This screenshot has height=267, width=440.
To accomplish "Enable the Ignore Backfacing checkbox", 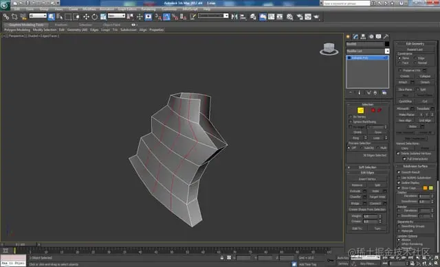I will coord(351,121).
